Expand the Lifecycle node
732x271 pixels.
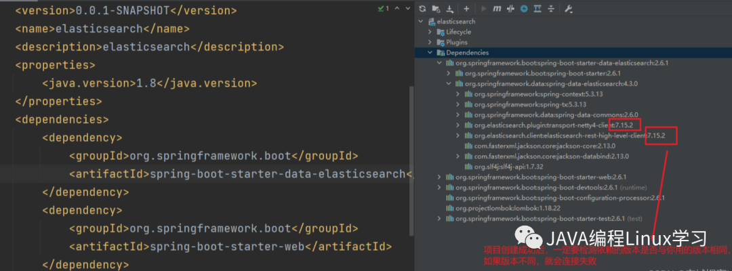coord(430,32)
